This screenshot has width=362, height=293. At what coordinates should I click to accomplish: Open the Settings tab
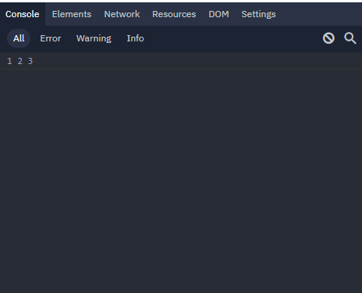(x=258, y=14)
